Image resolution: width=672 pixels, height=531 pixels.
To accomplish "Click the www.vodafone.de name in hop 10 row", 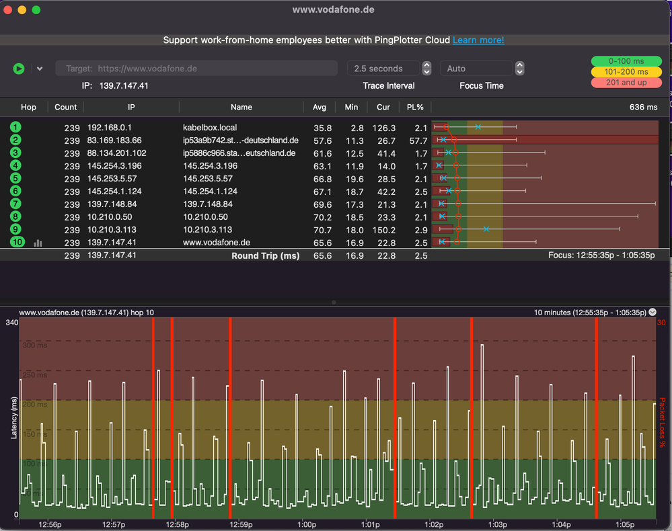I will point(217,243).
